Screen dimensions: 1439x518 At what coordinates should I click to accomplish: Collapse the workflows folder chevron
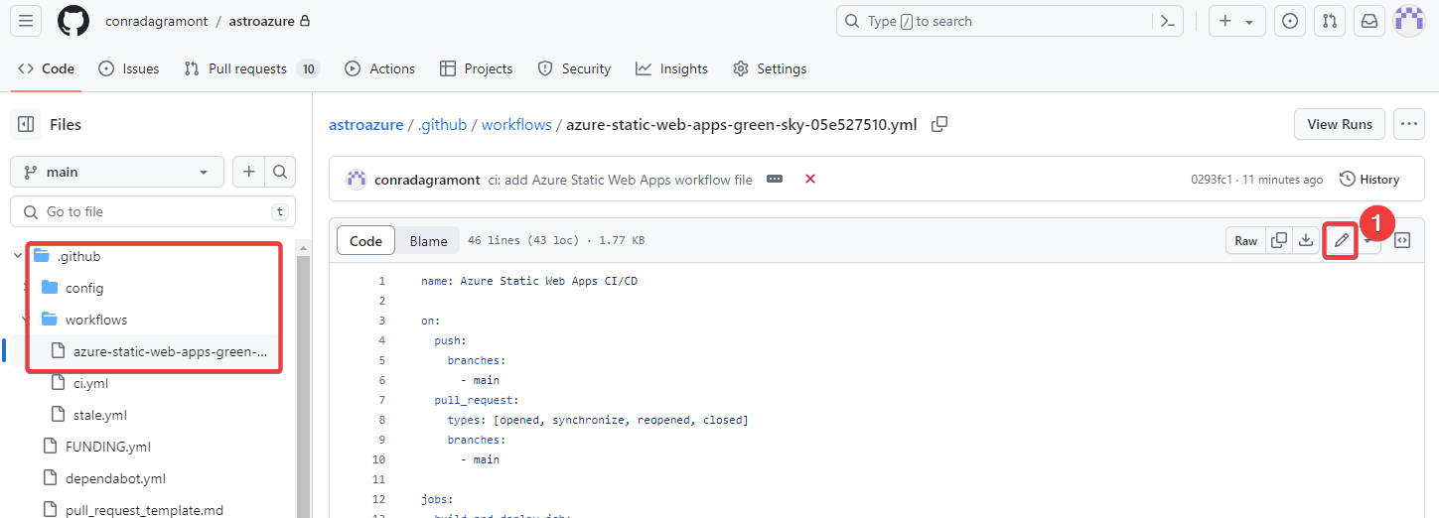click(26, 320)
